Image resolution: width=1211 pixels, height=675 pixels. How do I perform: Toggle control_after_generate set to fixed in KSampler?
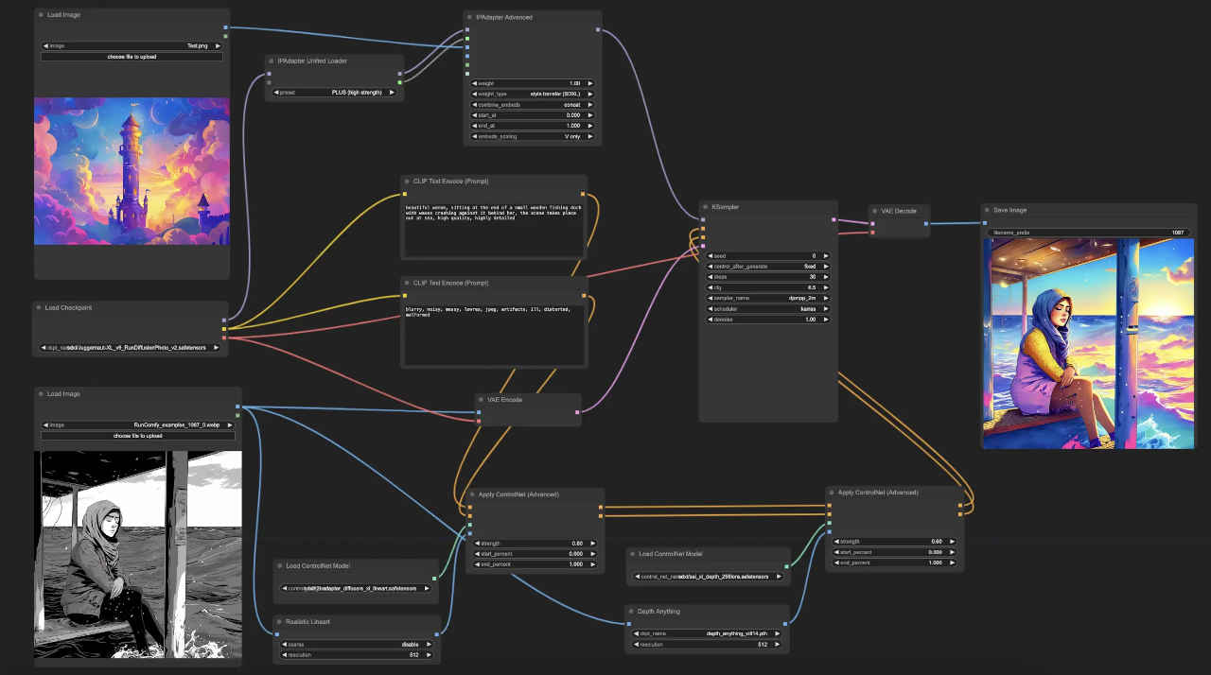pos(768,267)
